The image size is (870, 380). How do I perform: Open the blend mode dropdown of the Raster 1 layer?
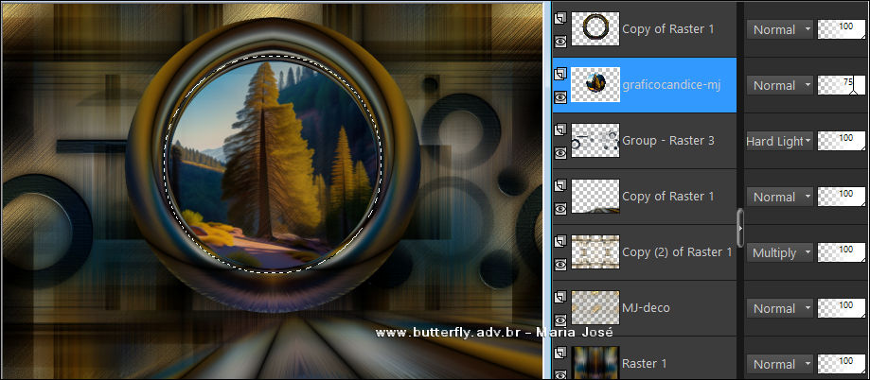(x=779, y=364)
